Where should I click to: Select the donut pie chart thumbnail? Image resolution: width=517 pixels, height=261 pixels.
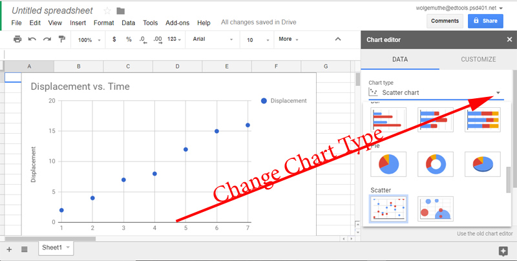click(x=436, y=164)
